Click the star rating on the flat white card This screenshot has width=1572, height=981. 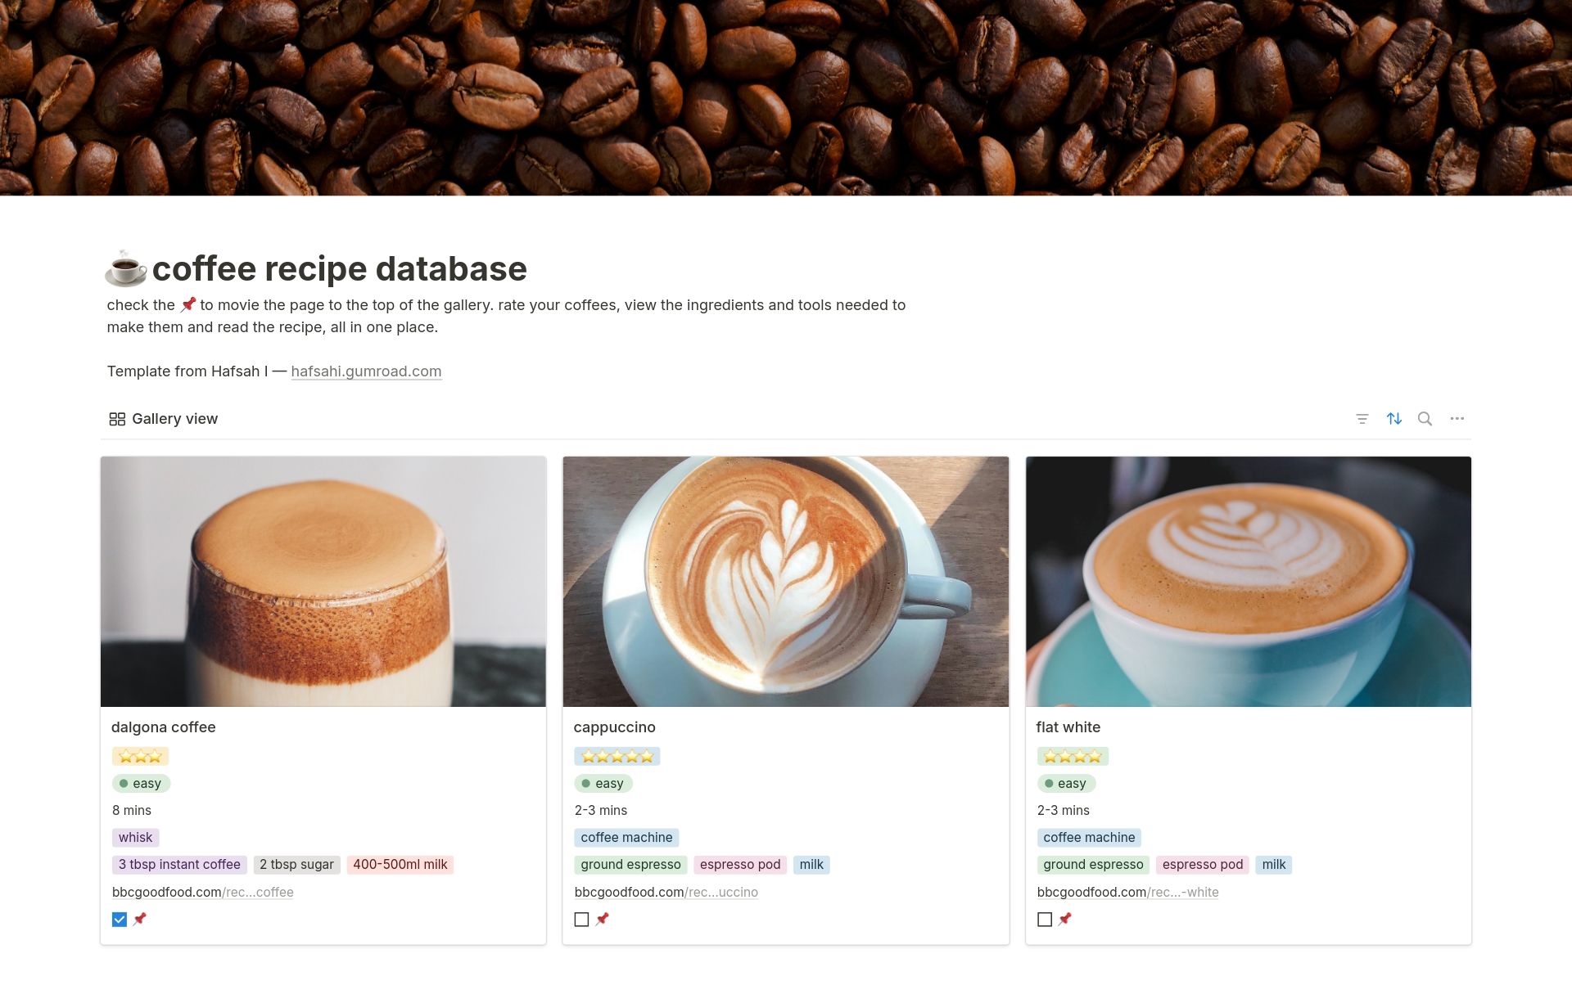(1073, 756)
